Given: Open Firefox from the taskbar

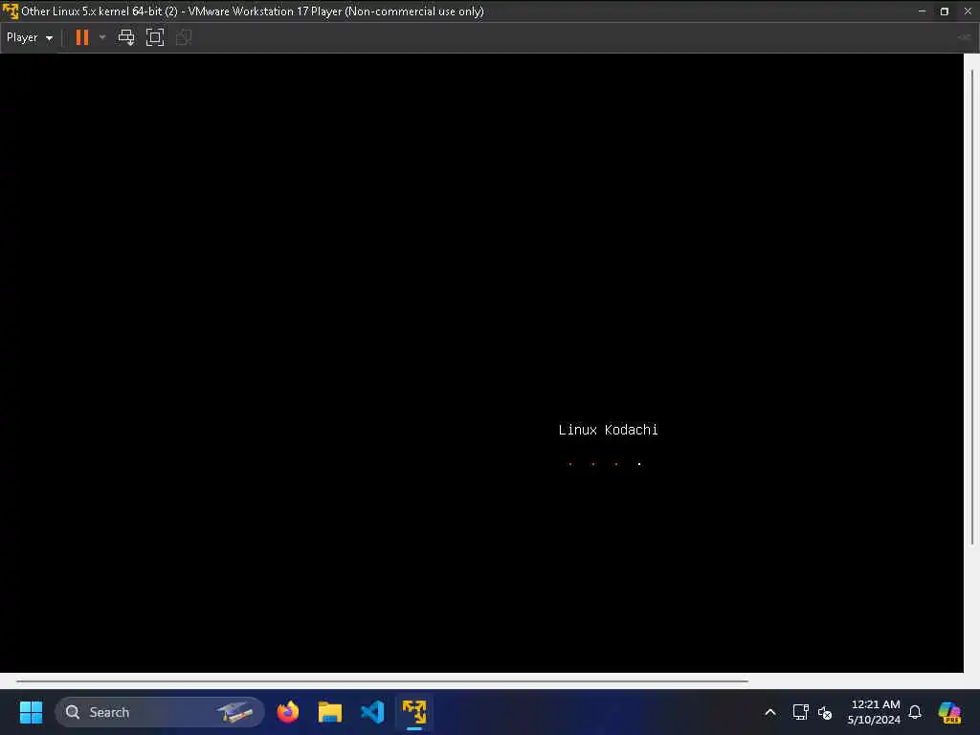Looking at the screenshot, I should pyautogui.click(x=288, y=712).
